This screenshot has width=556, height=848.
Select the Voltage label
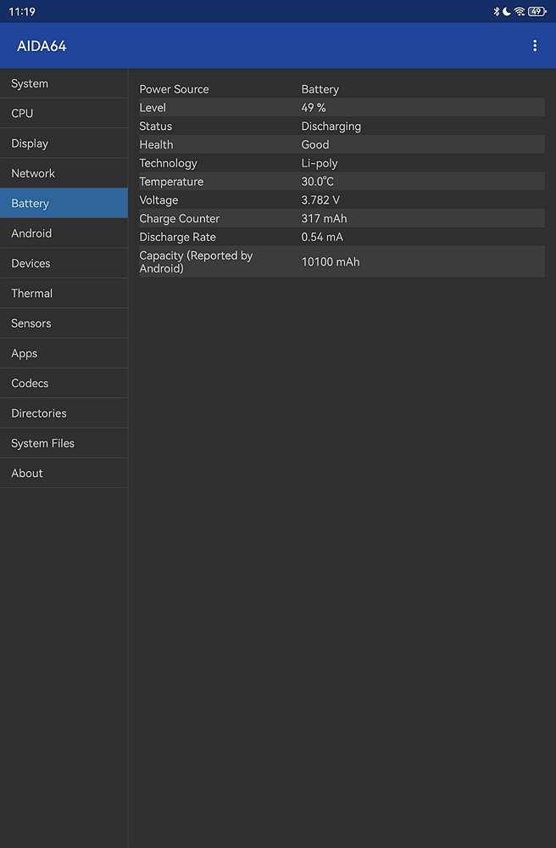click(x=158, y=200)
